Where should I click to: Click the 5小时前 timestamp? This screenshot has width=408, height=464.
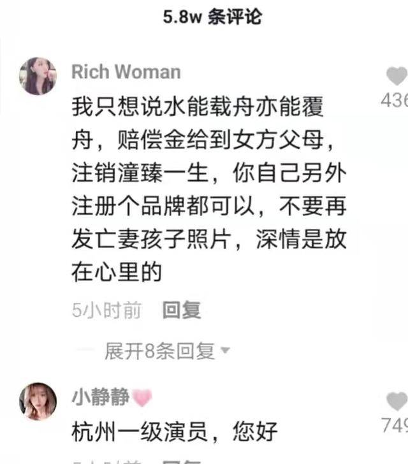pos(106,310)
